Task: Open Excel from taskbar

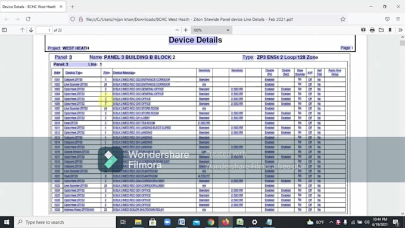Action: pos(240,222)
